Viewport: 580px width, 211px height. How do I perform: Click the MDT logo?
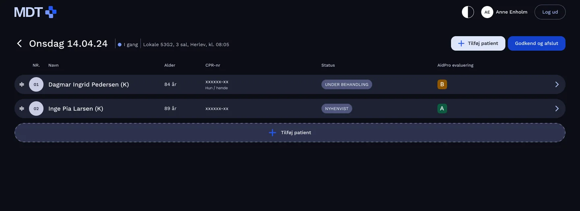(x=35, y=12)
